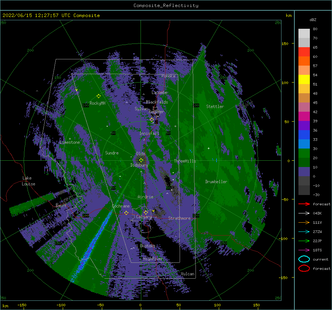Click the Composite_Reflectivity title text

pyautogui.click(x=166, y=6)
